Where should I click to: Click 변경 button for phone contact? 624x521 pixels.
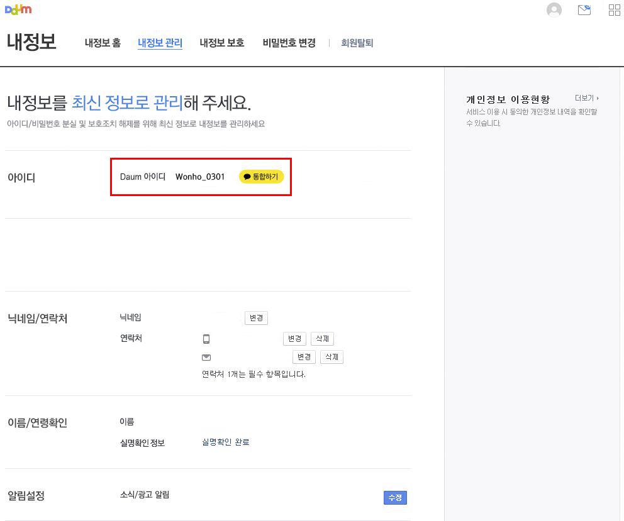point(294,339)
